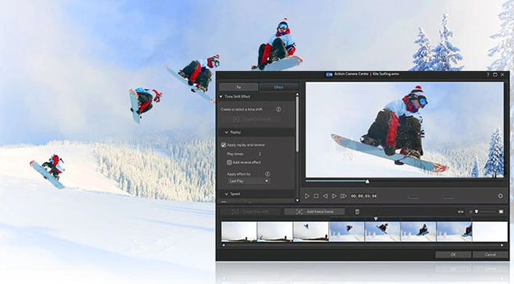Delete the time shift with the trash icon

coord(357,212)
